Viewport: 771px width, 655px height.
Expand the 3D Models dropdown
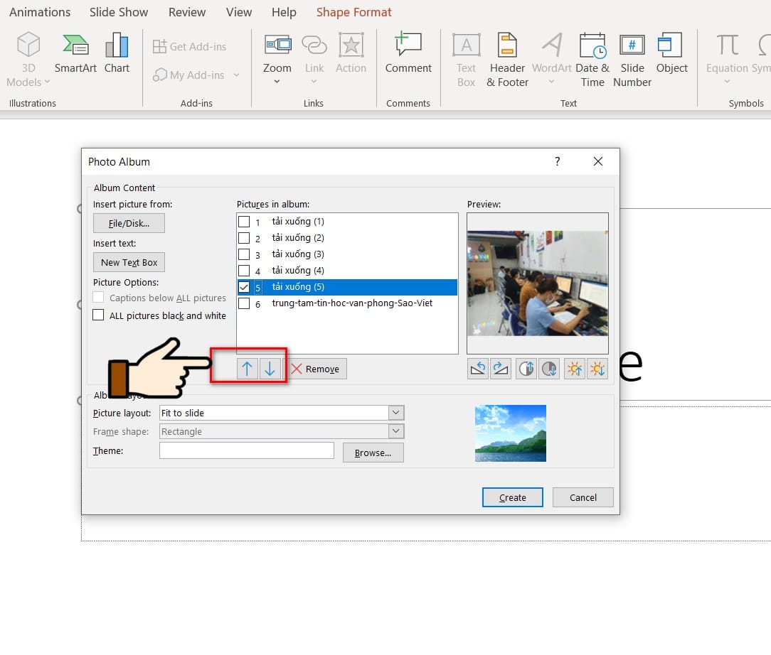tap(47, 82)
